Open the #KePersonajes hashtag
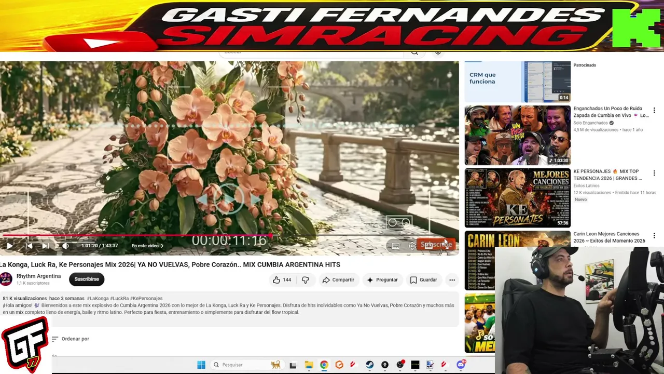Image resolution: width=664 pixels, height=374 pixels. [146, 299]
